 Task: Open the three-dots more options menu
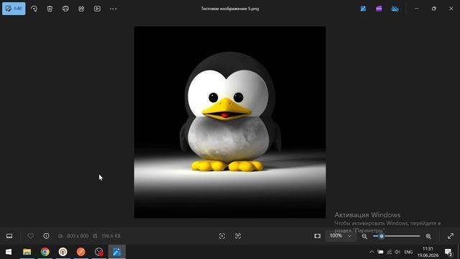pyautogui.click(x=113, y=9)
